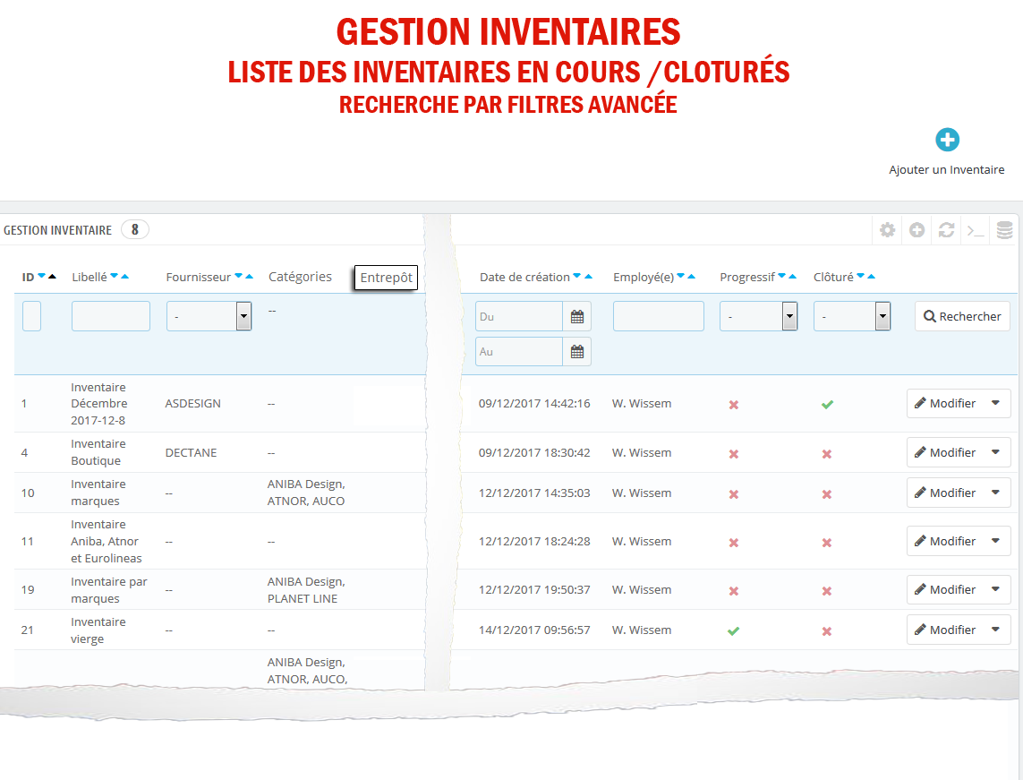Expand the Modifier dropdown arrow for inventory 10

coord(995,493)
